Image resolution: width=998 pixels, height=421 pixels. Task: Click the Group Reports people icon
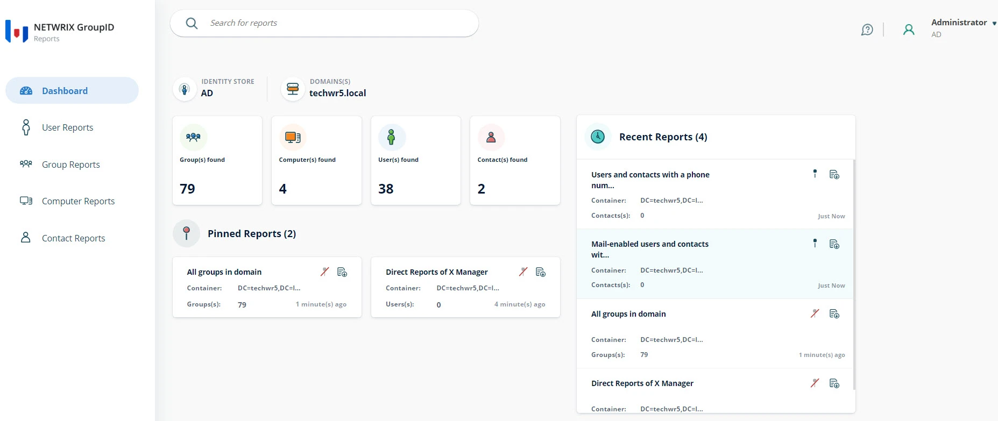pos(26,164)
